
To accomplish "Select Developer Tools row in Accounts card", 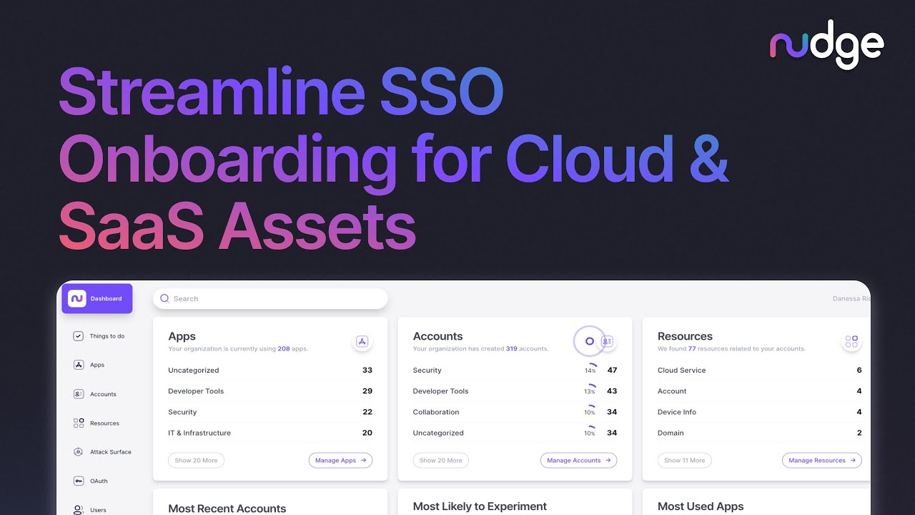I will [x=515, y=391].
